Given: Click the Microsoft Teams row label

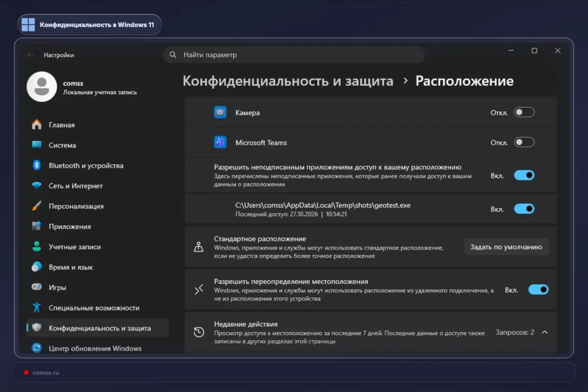Looking at the screenshot, I should pos(261,143).
